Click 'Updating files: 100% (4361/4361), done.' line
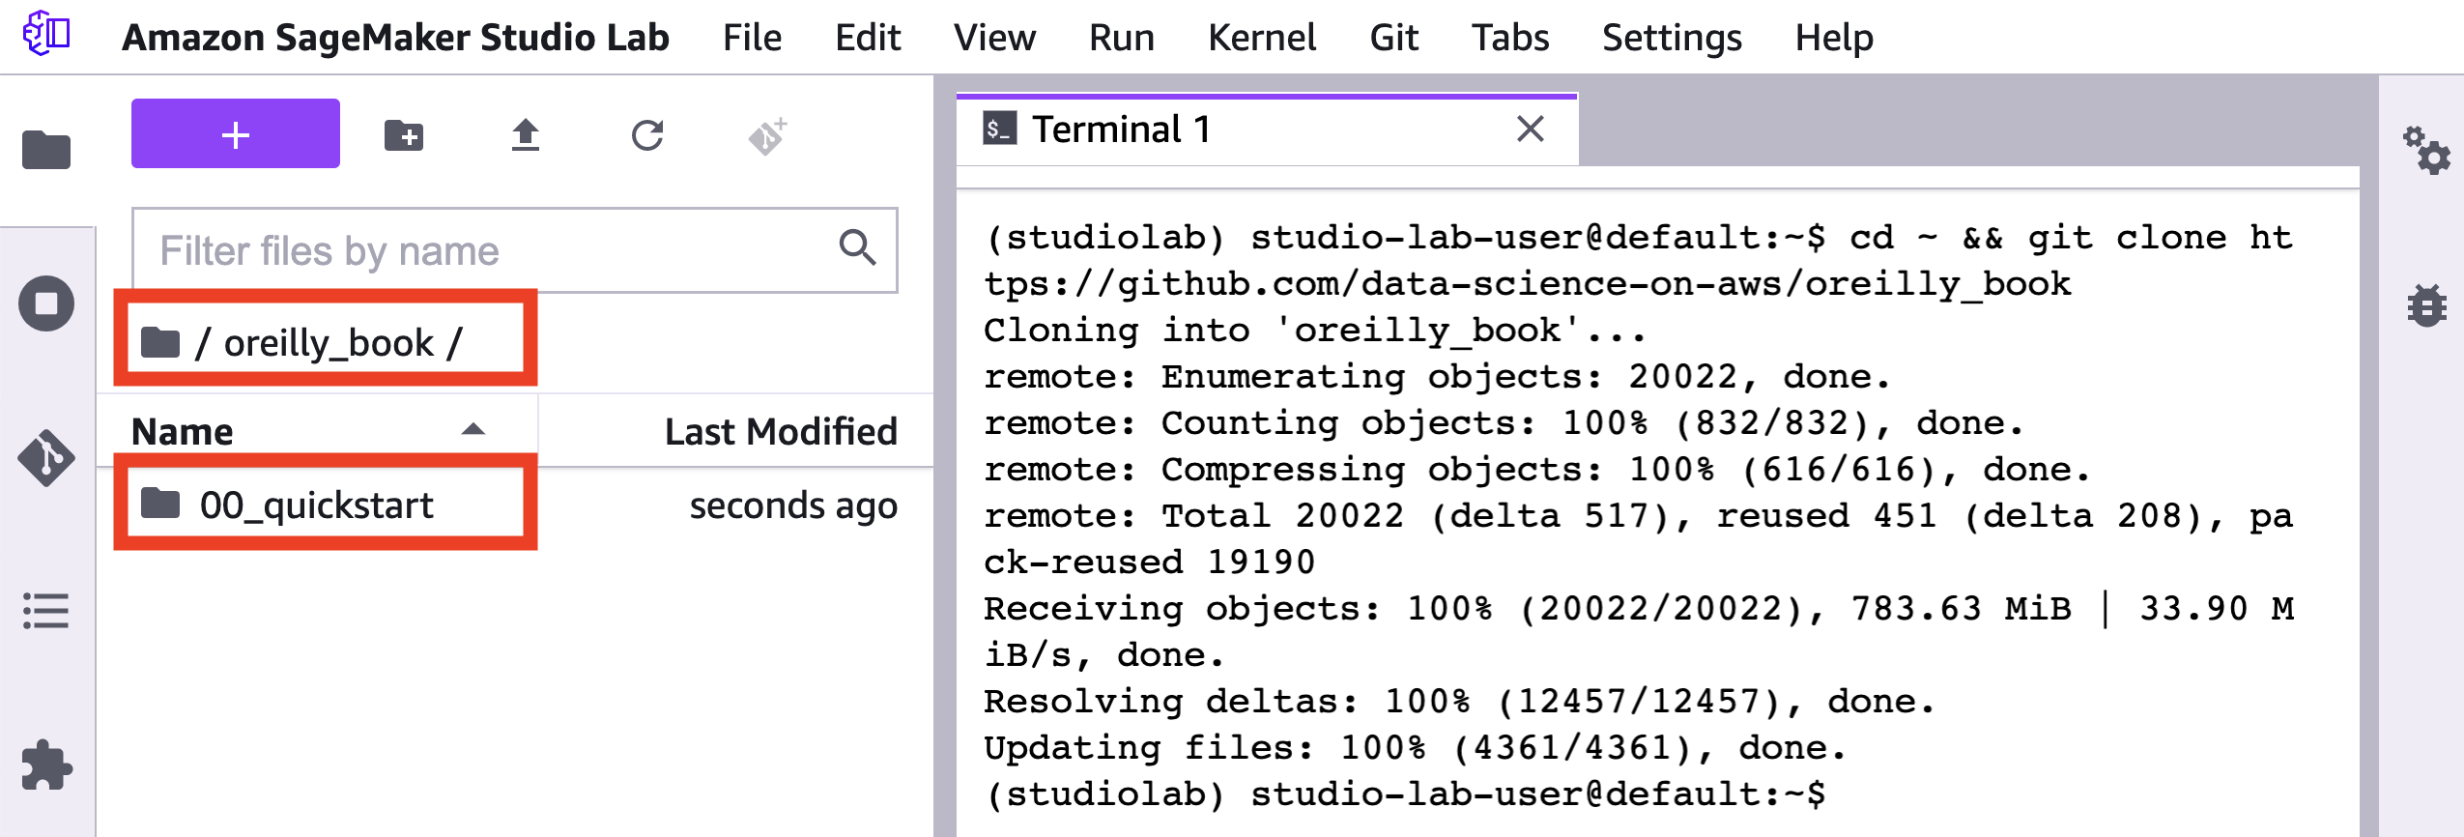The image size is (2464, 837). click(x=1415, y=748)
